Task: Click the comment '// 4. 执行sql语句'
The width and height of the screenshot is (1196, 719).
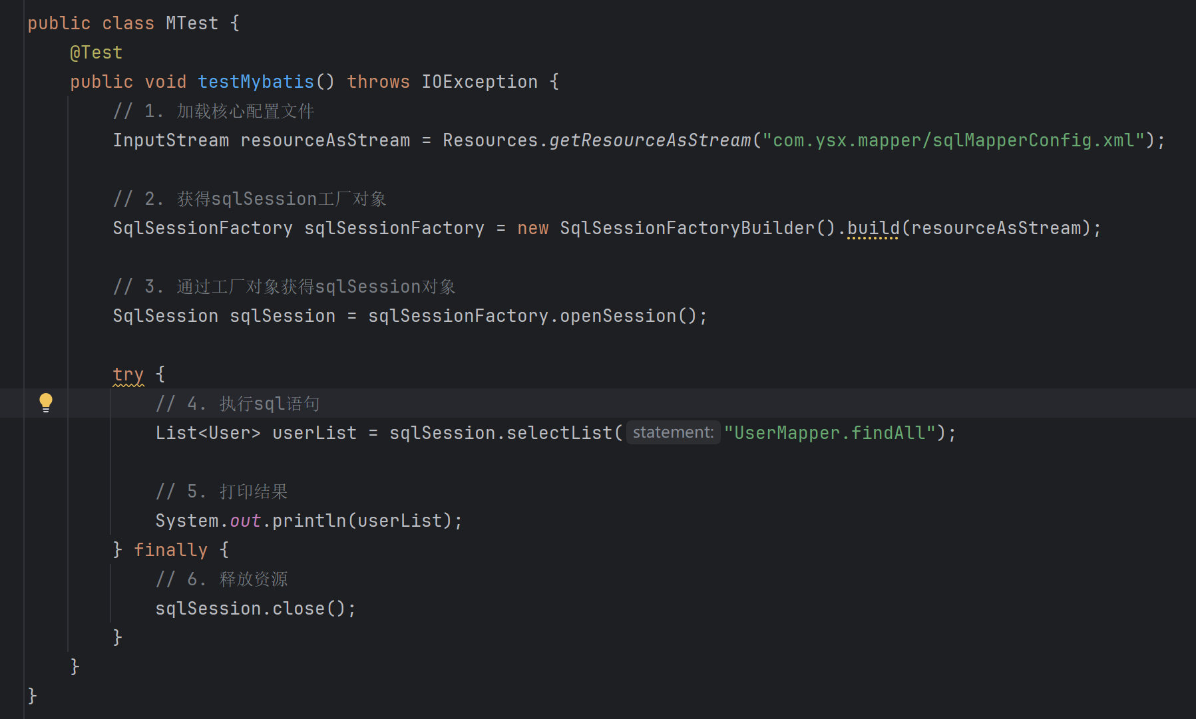Action: [238, 404]
